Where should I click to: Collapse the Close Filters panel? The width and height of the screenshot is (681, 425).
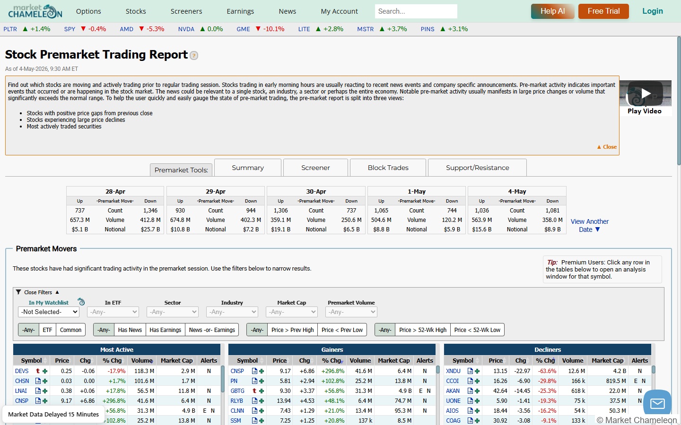[x=38, y=292]
